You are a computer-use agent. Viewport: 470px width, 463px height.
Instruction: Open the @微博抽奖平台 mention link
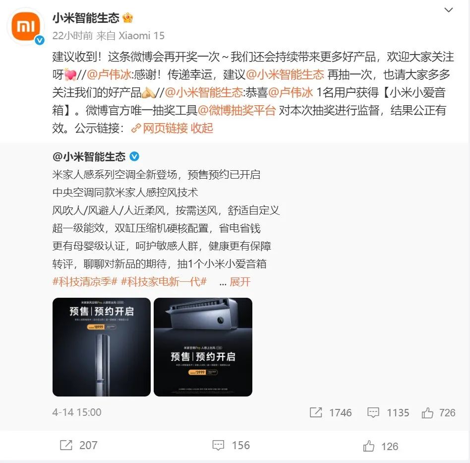[x=237, y=111]
